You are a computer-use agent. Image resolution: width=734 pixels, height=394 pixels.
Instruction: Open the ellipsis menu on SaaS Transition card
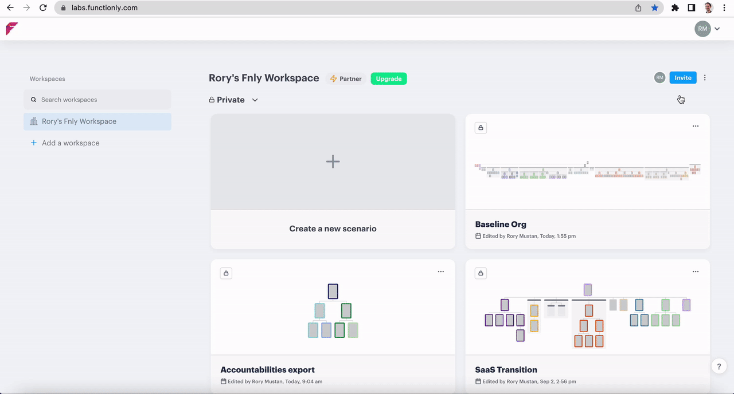[695, 272]
